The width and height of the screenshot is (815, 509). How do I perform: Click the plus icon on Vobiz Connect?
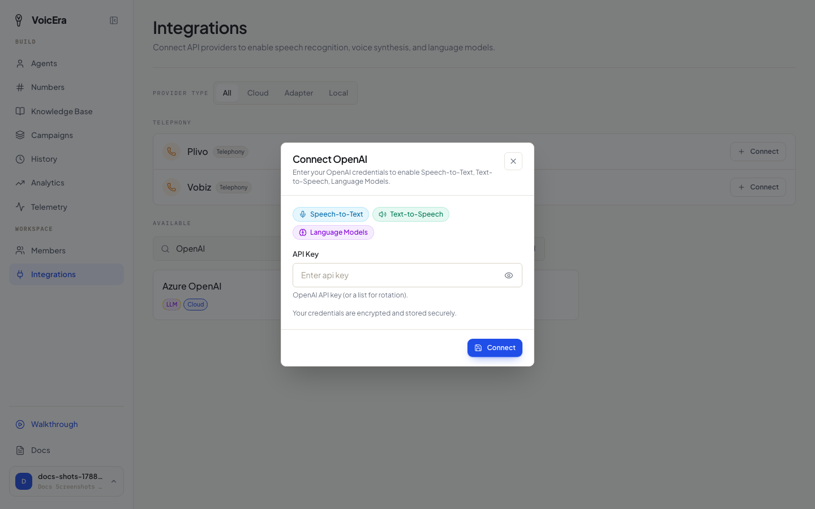pyautogui.click(x=741, y=187)
